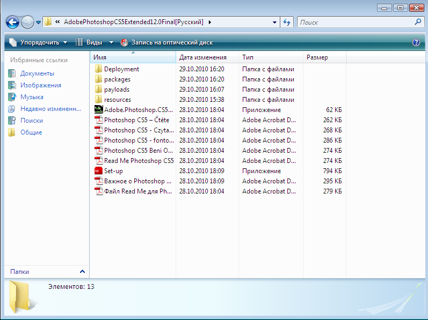Open Недавно измененные link
The width and height of the screenshot is (428, 320).
51,109
